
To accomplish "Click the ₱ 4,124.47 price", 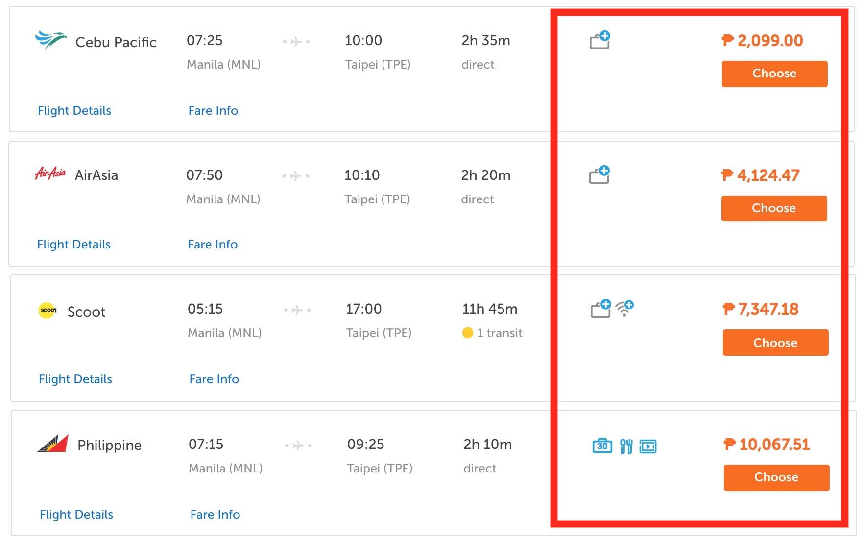I will click(x=761, y=175).
